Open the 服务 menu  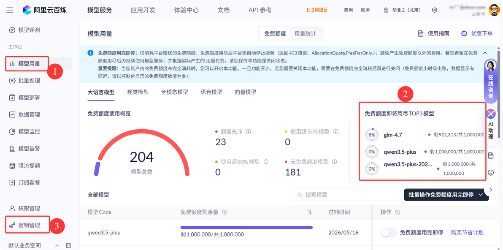point(365,10)
